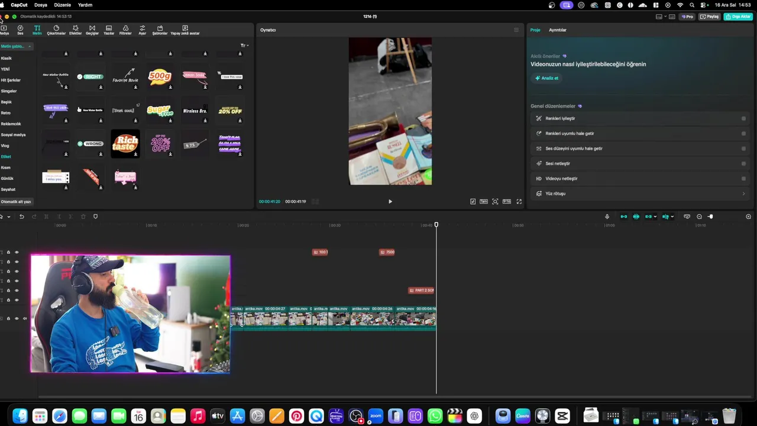This screenshot has height=426, width=757.
Task: Open the selection tool dropdown arrow
Action: (8, 217)
